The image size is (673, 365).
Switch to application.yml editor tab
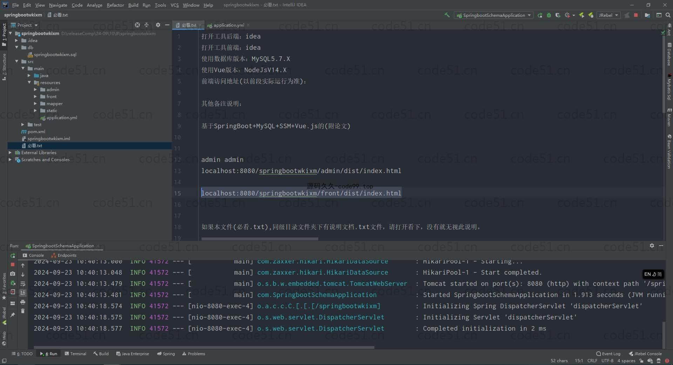229,25
